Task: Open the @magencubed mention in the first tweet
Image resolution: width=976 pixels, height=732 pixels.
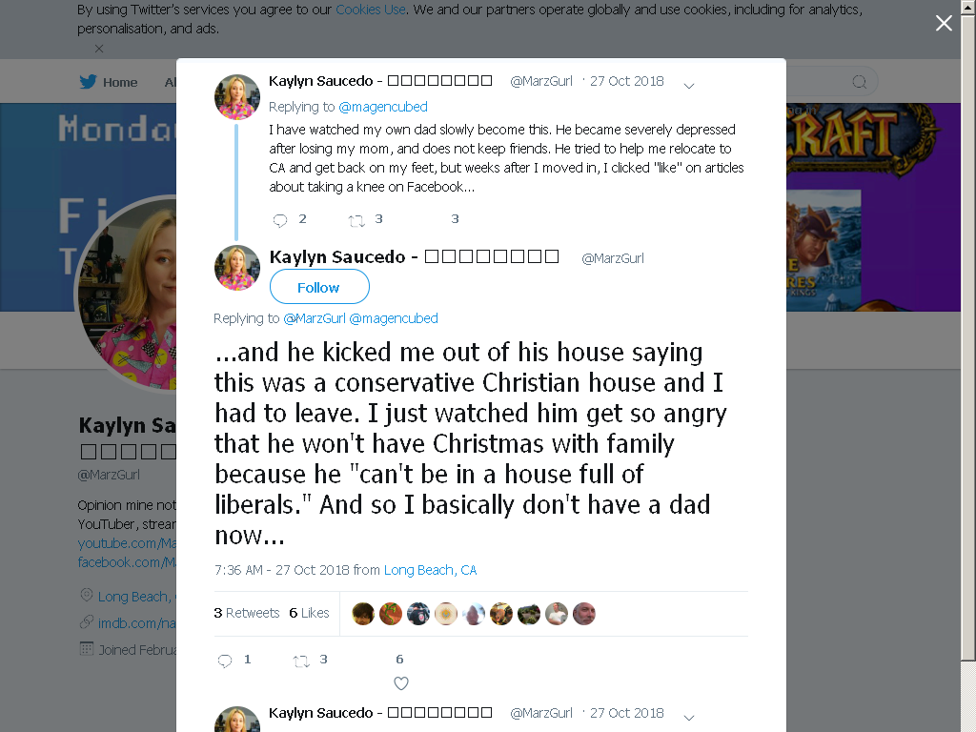Action: point(383,107)
